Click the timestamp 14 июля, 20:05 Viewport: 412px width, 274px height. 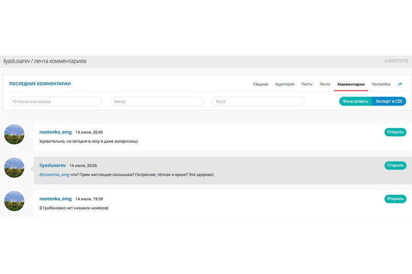click(83, 165)
